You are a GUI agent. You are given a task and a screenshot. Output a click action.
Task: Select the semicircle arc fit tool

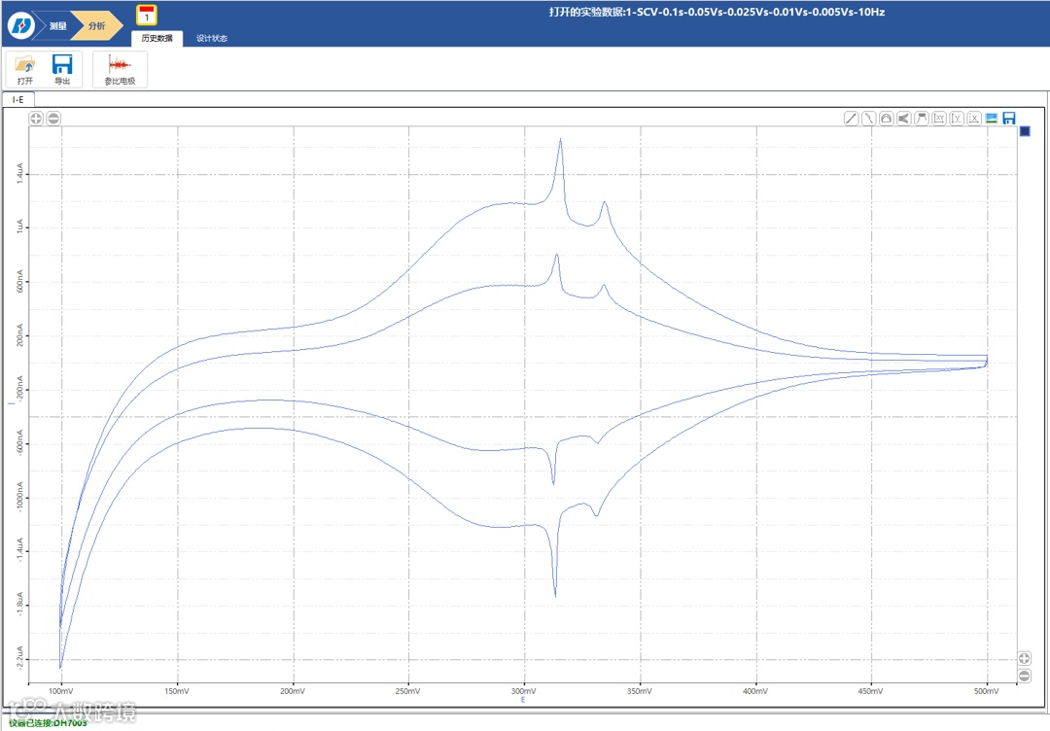pyautogui.click(x=886, y=119)
